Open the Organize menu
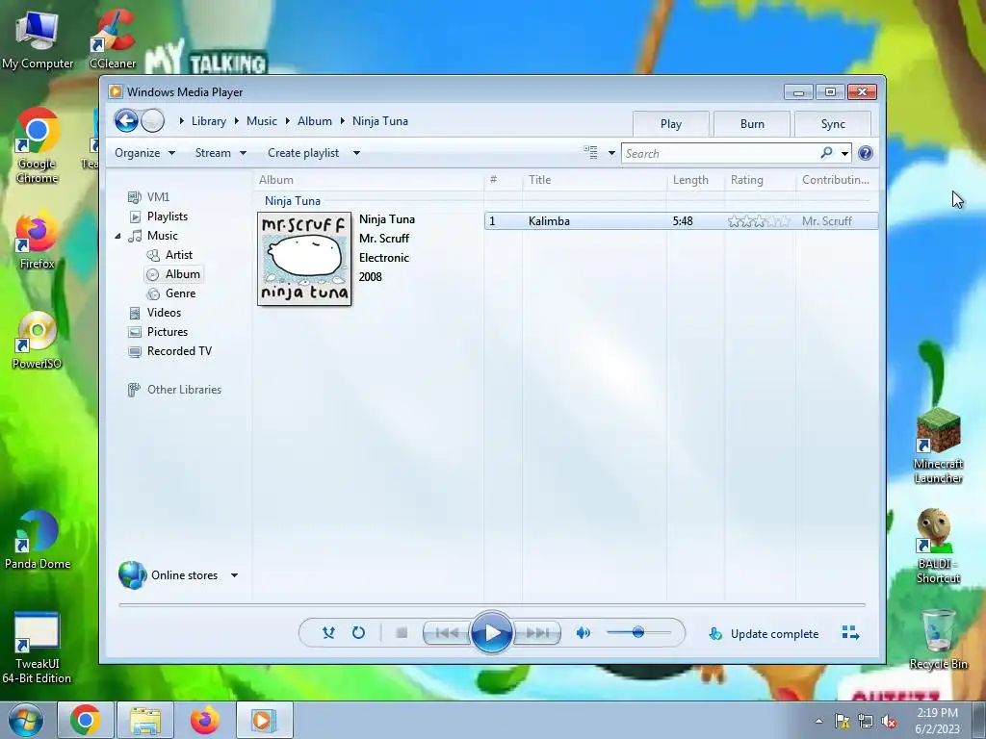The image size is (986, 739). [x=144, y=153]
